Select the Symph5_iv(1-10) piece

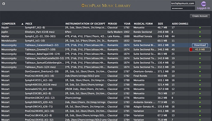click(x=35, y=41)
